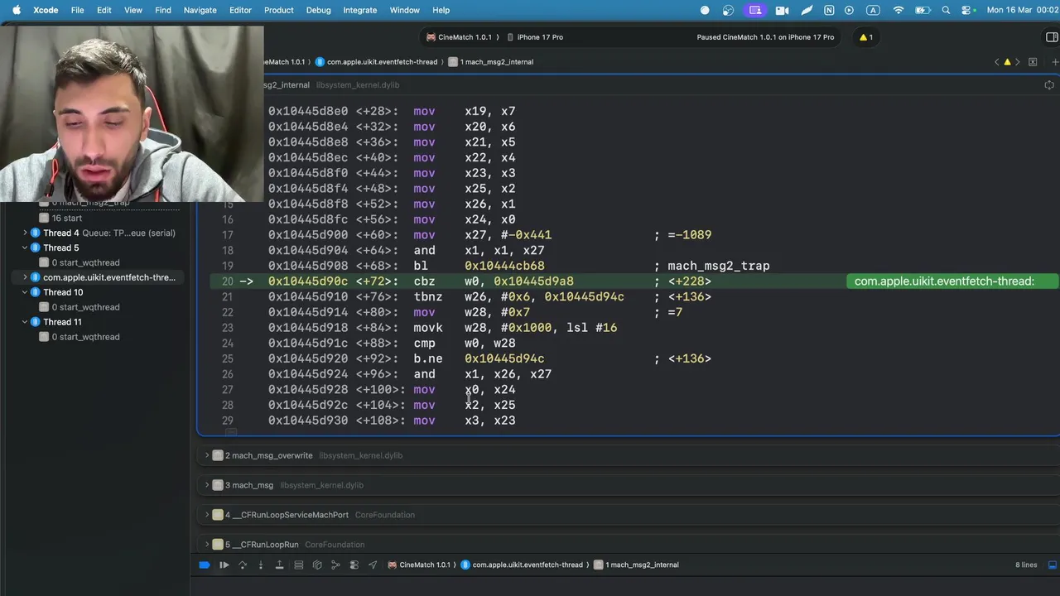The image size is (1060, 596).
Task: Click the Step Over debug icon
Action: [x=243, y=565]
